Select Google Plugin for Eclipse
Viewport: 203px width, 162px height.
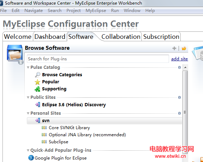(60, 158)
